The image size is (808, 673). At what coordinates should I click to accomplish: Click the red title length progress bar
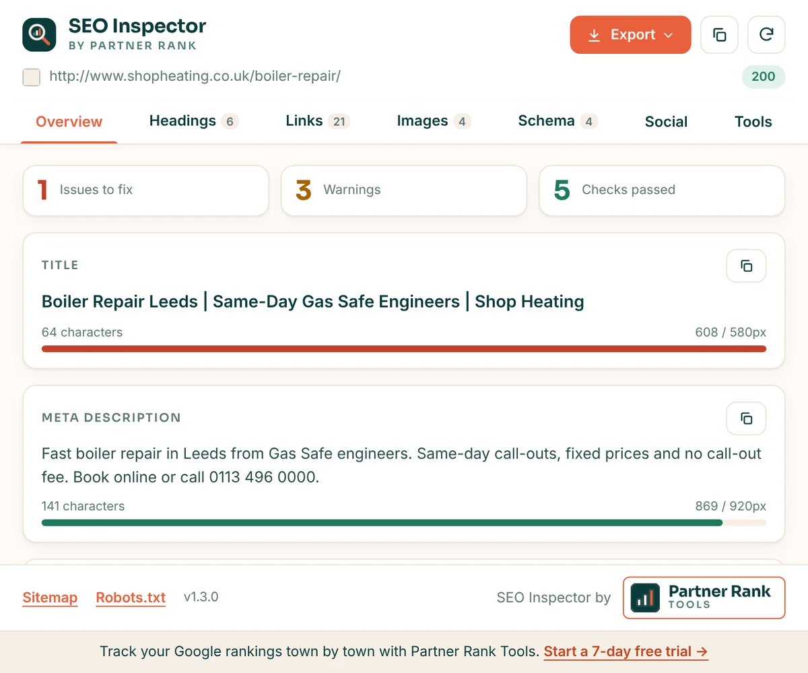click(404, 349)
